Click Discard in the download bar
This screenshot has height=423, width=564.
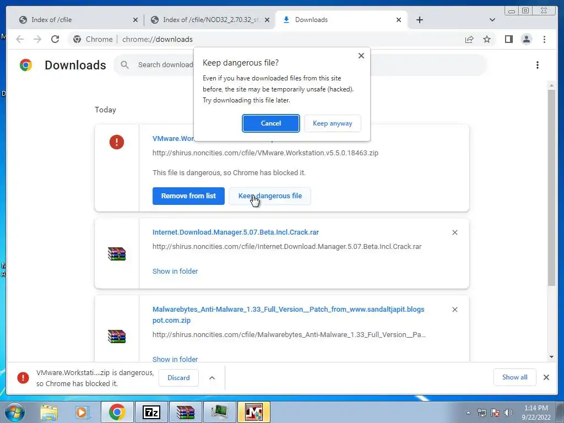pos(178,378)
